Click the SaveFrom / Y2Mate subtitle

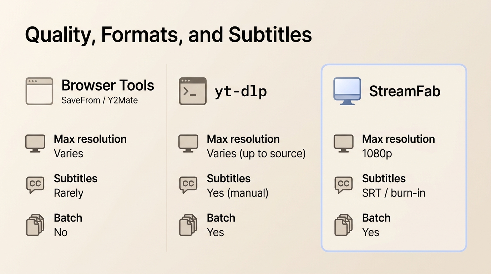(x=100, y=101)
